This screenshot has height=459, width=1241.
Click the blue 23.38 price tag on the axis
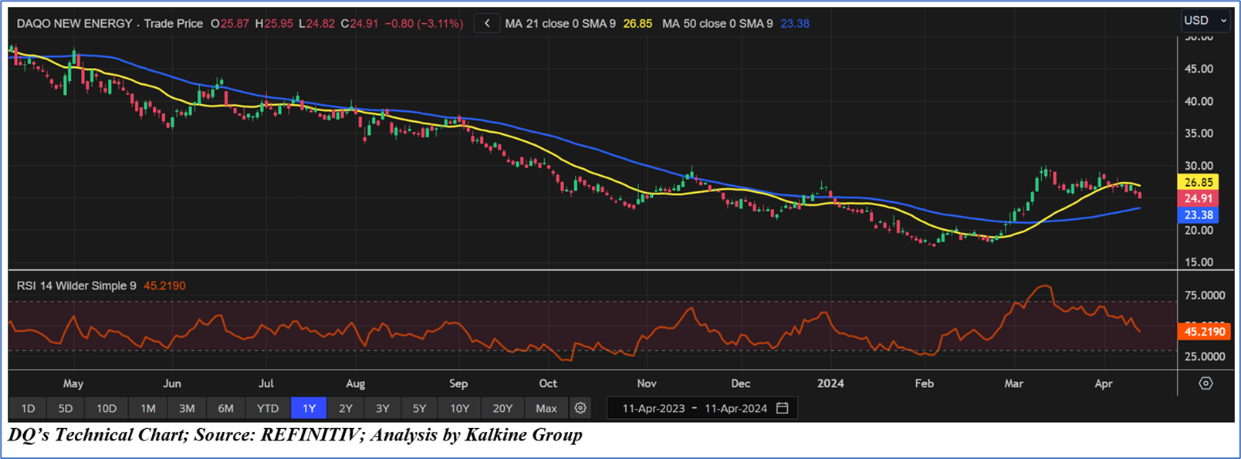click(1199, 215)
